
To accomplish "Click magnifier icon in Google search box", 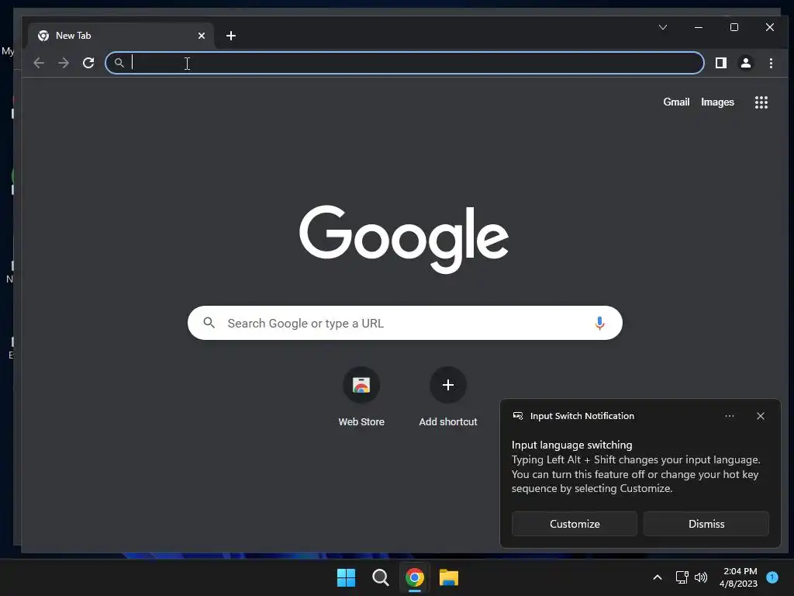I will point(209,322).
